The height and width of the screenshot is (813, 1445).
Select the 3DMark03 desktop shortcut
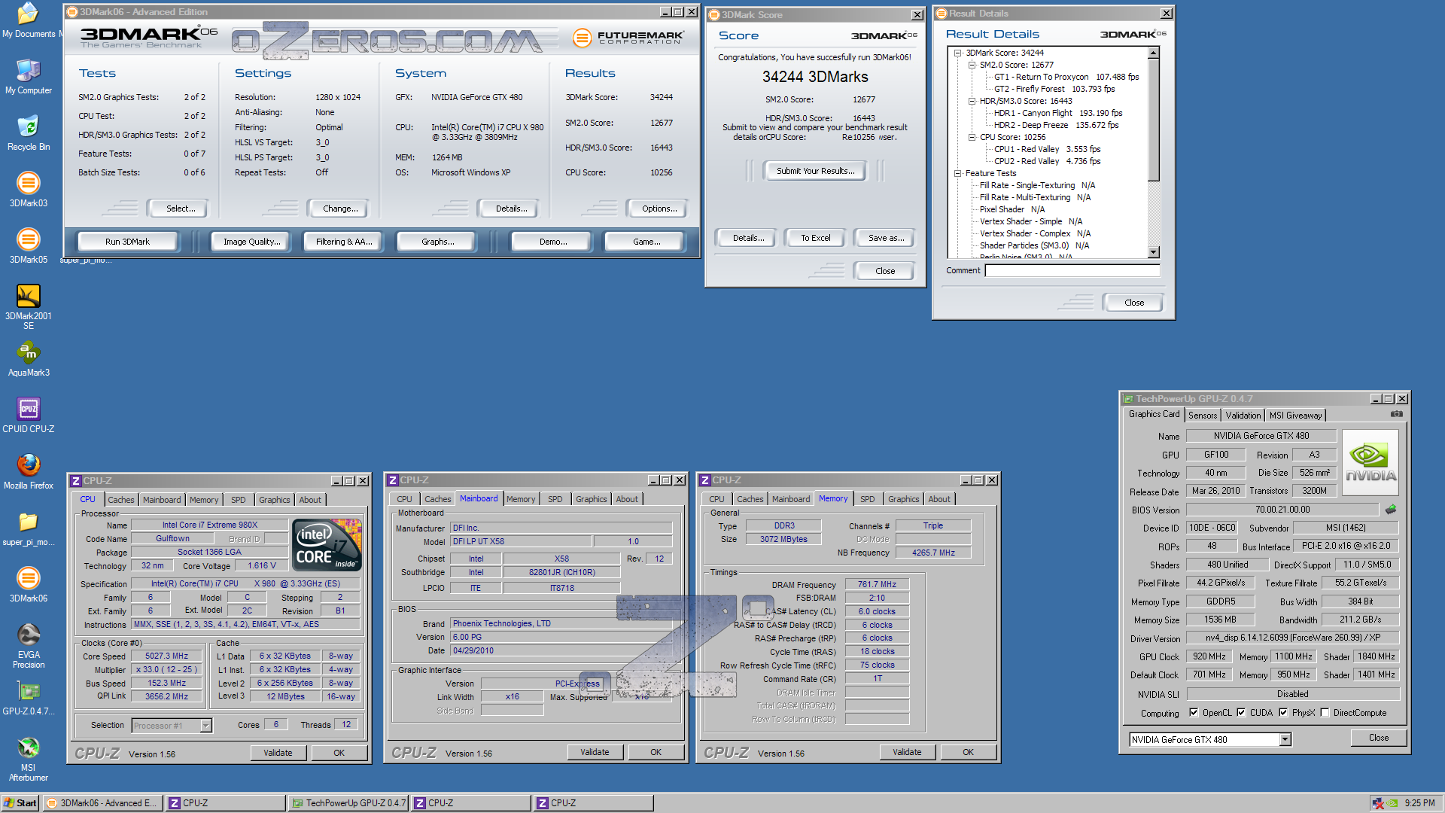coord(29,190)
